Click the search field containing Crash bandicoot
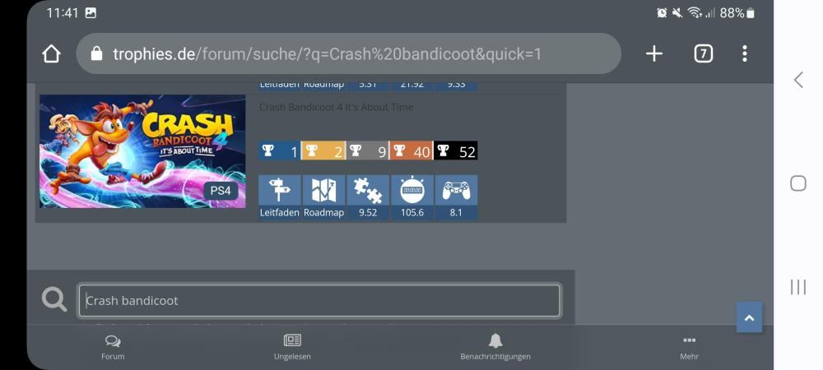 [319, 301]
